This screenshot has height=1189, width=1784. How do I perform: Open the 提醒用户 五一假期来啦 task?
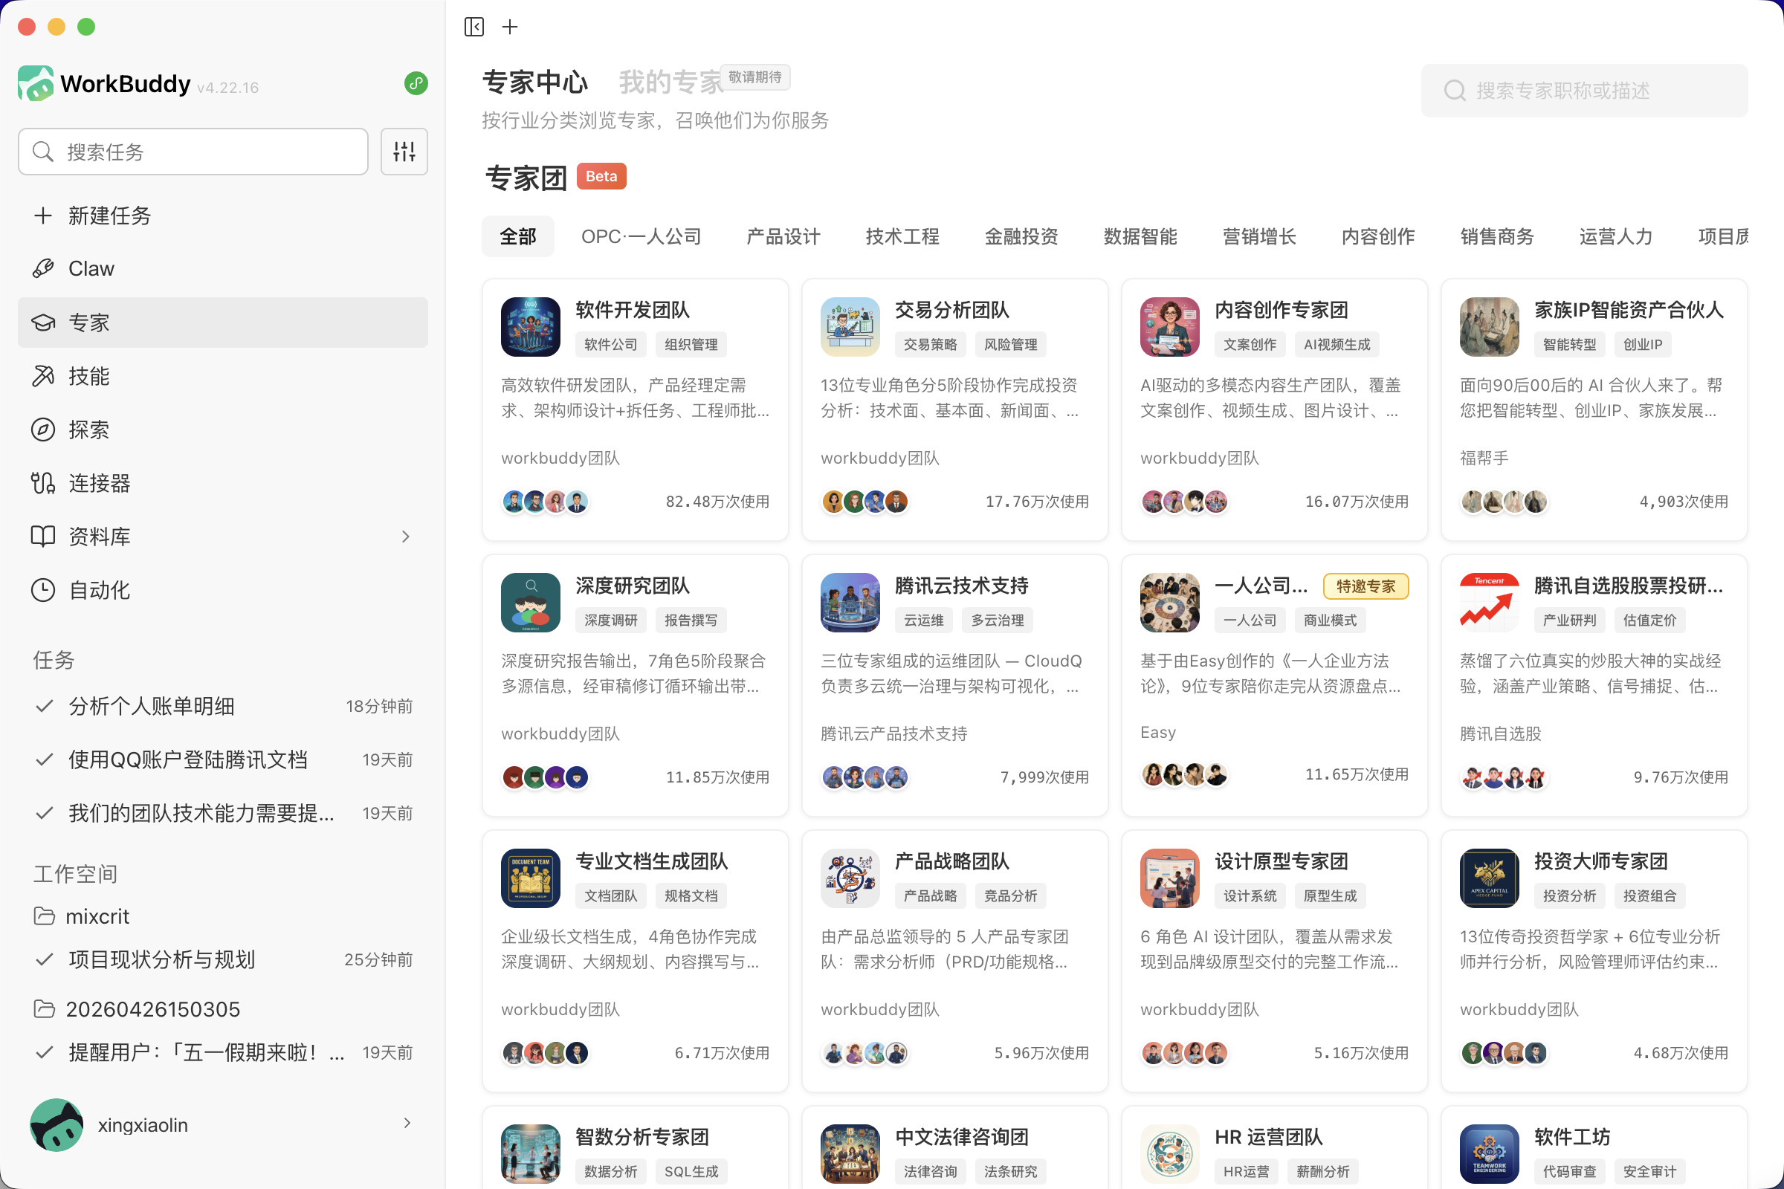point(223,1052)
